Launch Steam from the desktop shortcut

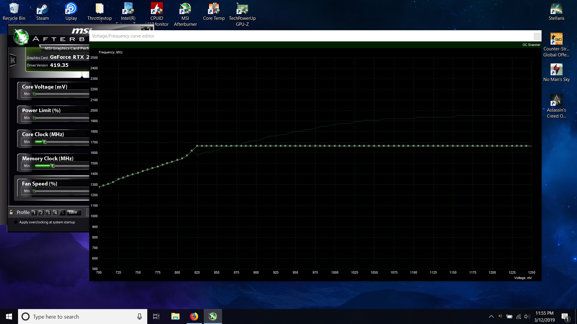tap(42, 12)
